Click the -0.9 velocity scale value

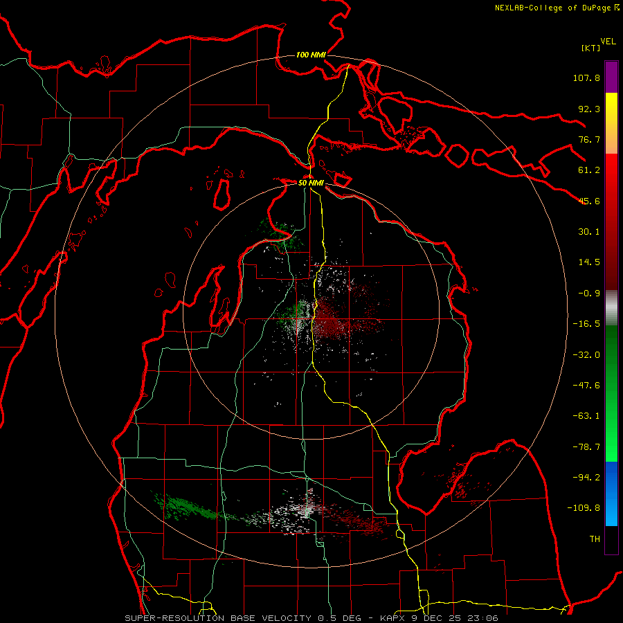point(589,294)
